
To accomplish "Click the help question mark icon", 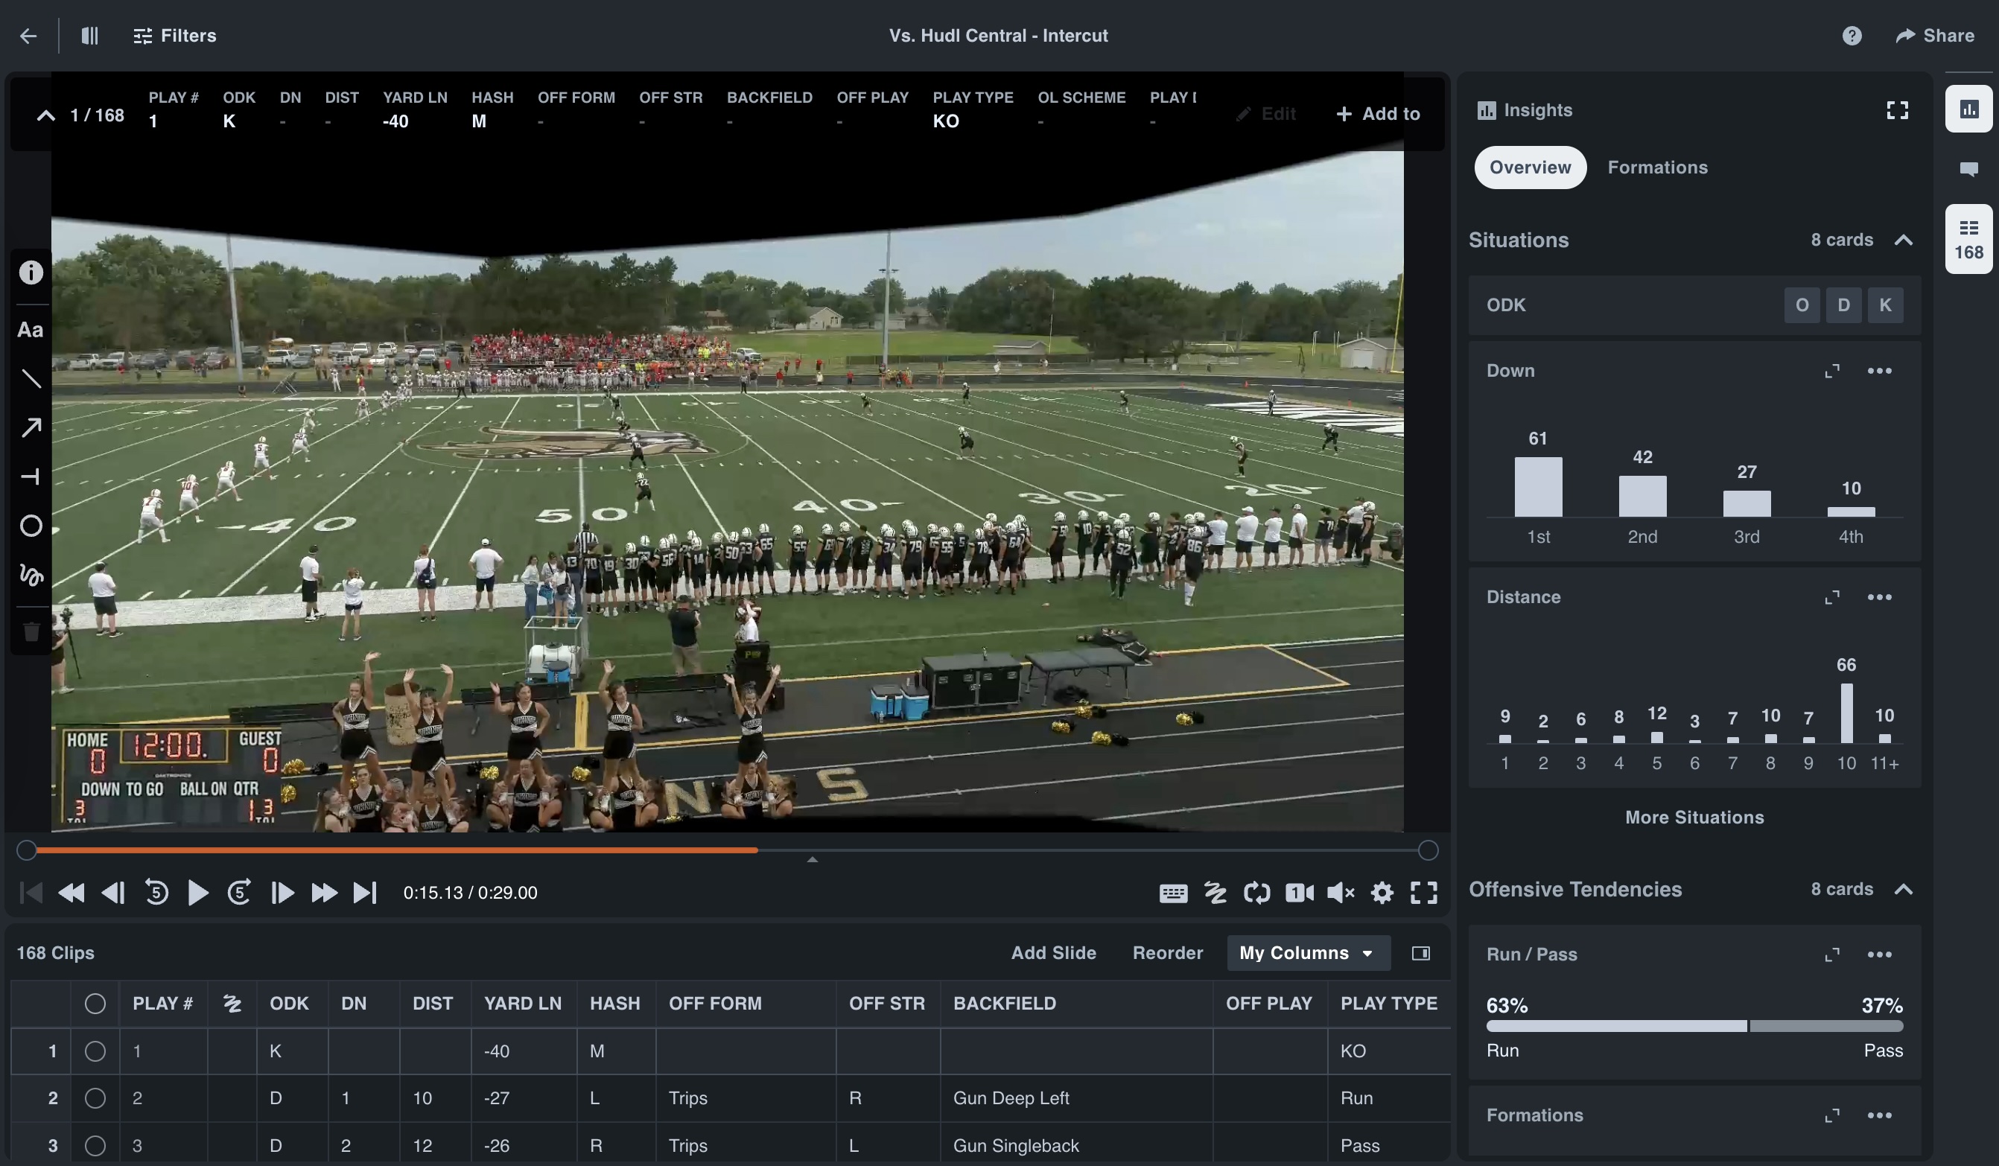I will tap(1852, 36).
